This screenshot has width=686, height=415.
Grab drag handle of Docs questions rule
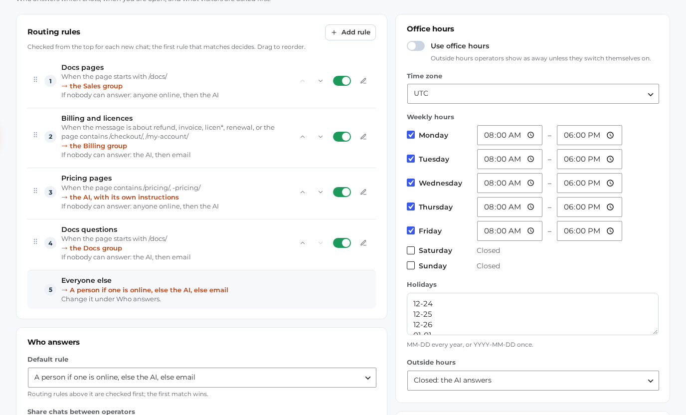click(x=35, y=242)
